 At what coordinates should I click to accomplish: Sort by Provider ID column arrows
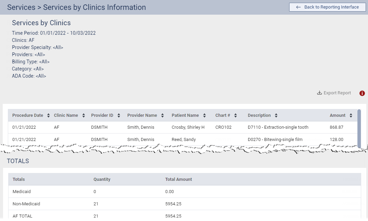(x=118, y=115)
